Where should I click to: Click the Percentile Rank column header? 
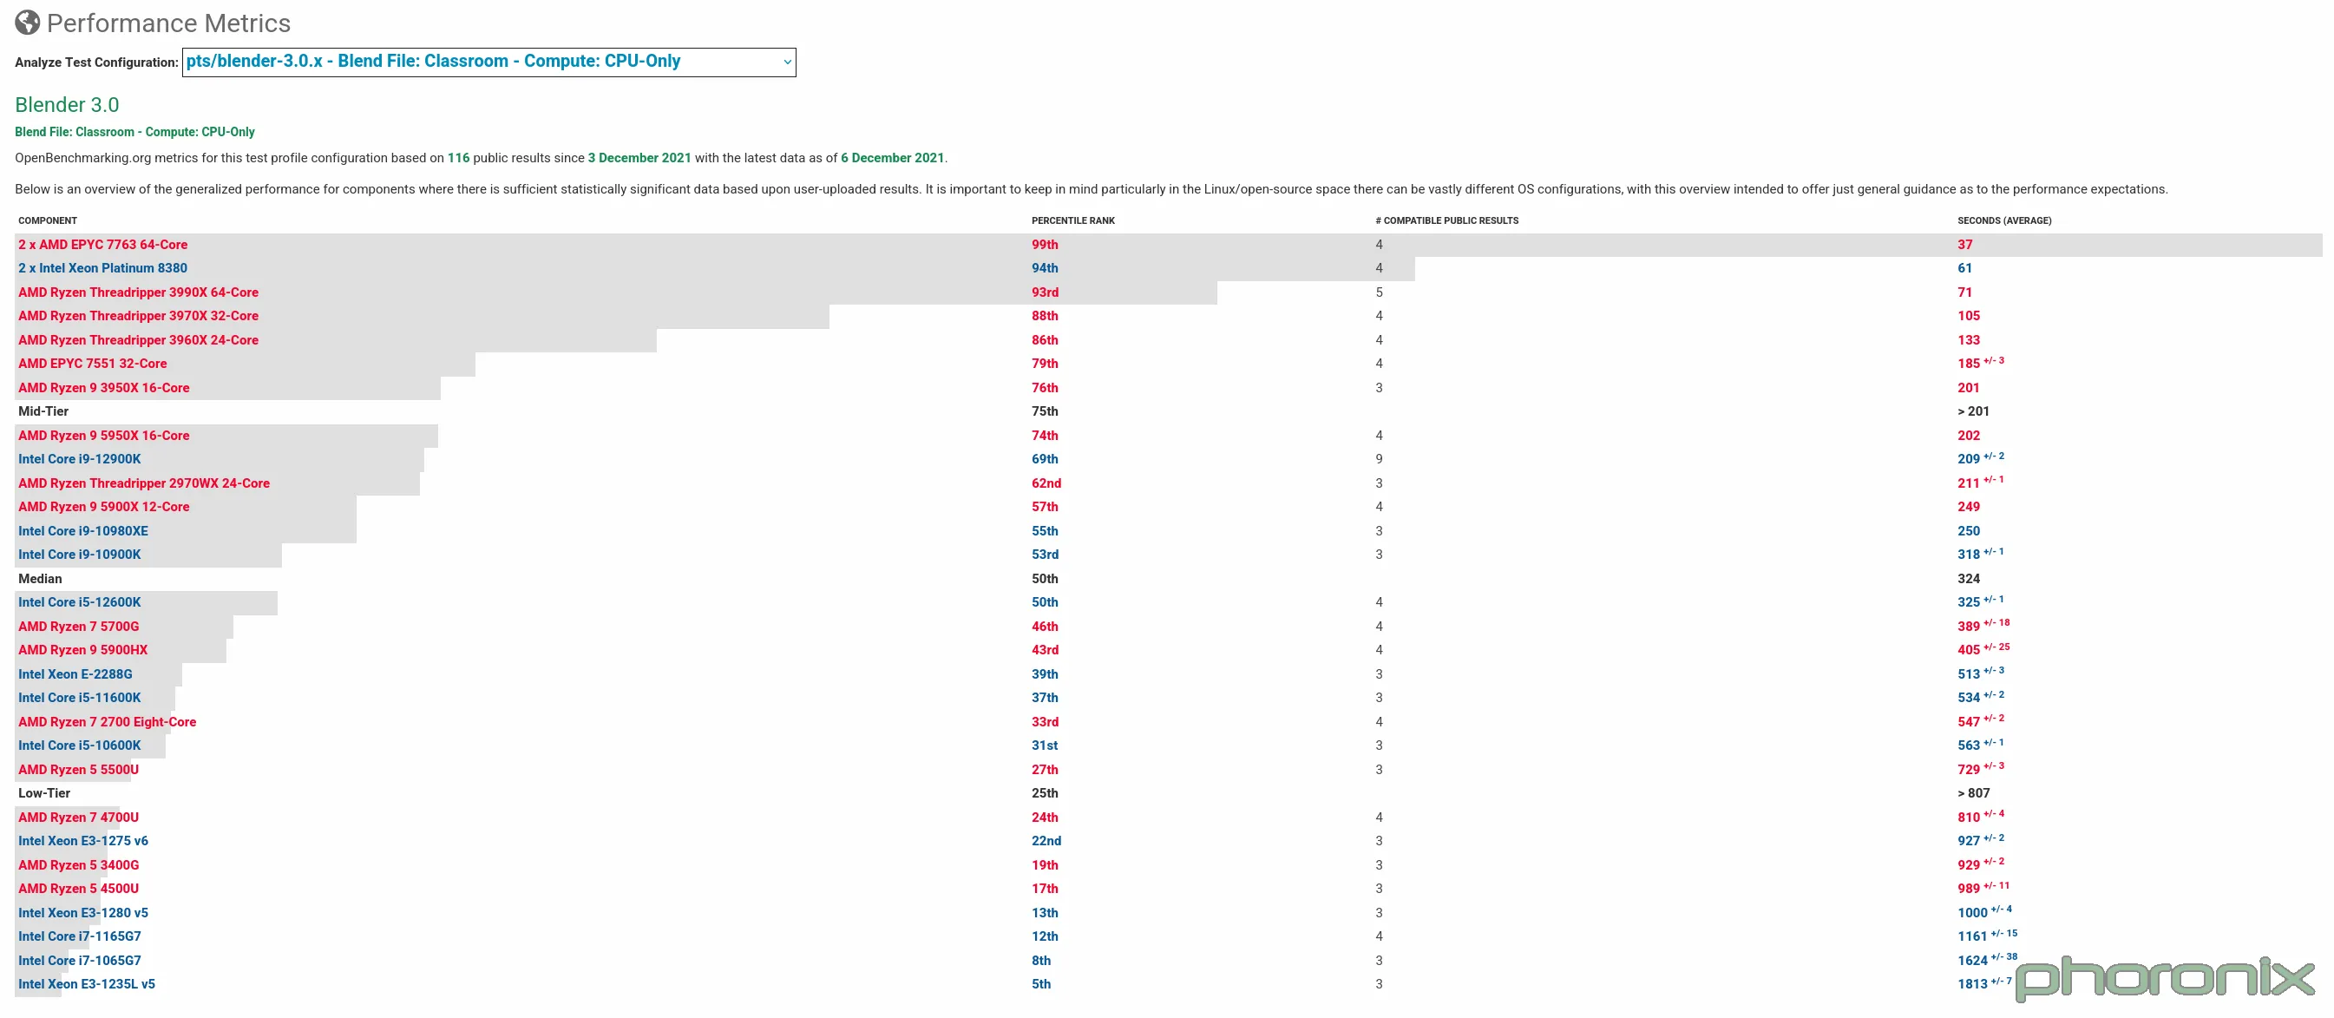(1072, 221)
